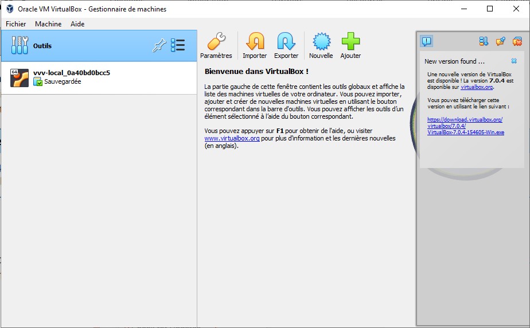Screen dimensions: 530x328
Task: Click the Exporter appliance icon
Action: [x=286, y=41]
